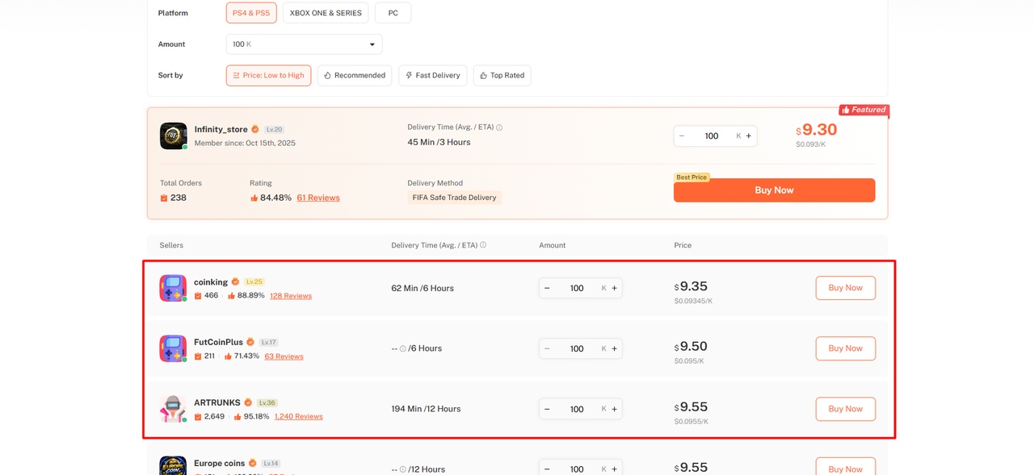Click the ARTRUNKS verified badge icon
The height and width of the screenshot is (475, 1034).
tap(248, 402)
